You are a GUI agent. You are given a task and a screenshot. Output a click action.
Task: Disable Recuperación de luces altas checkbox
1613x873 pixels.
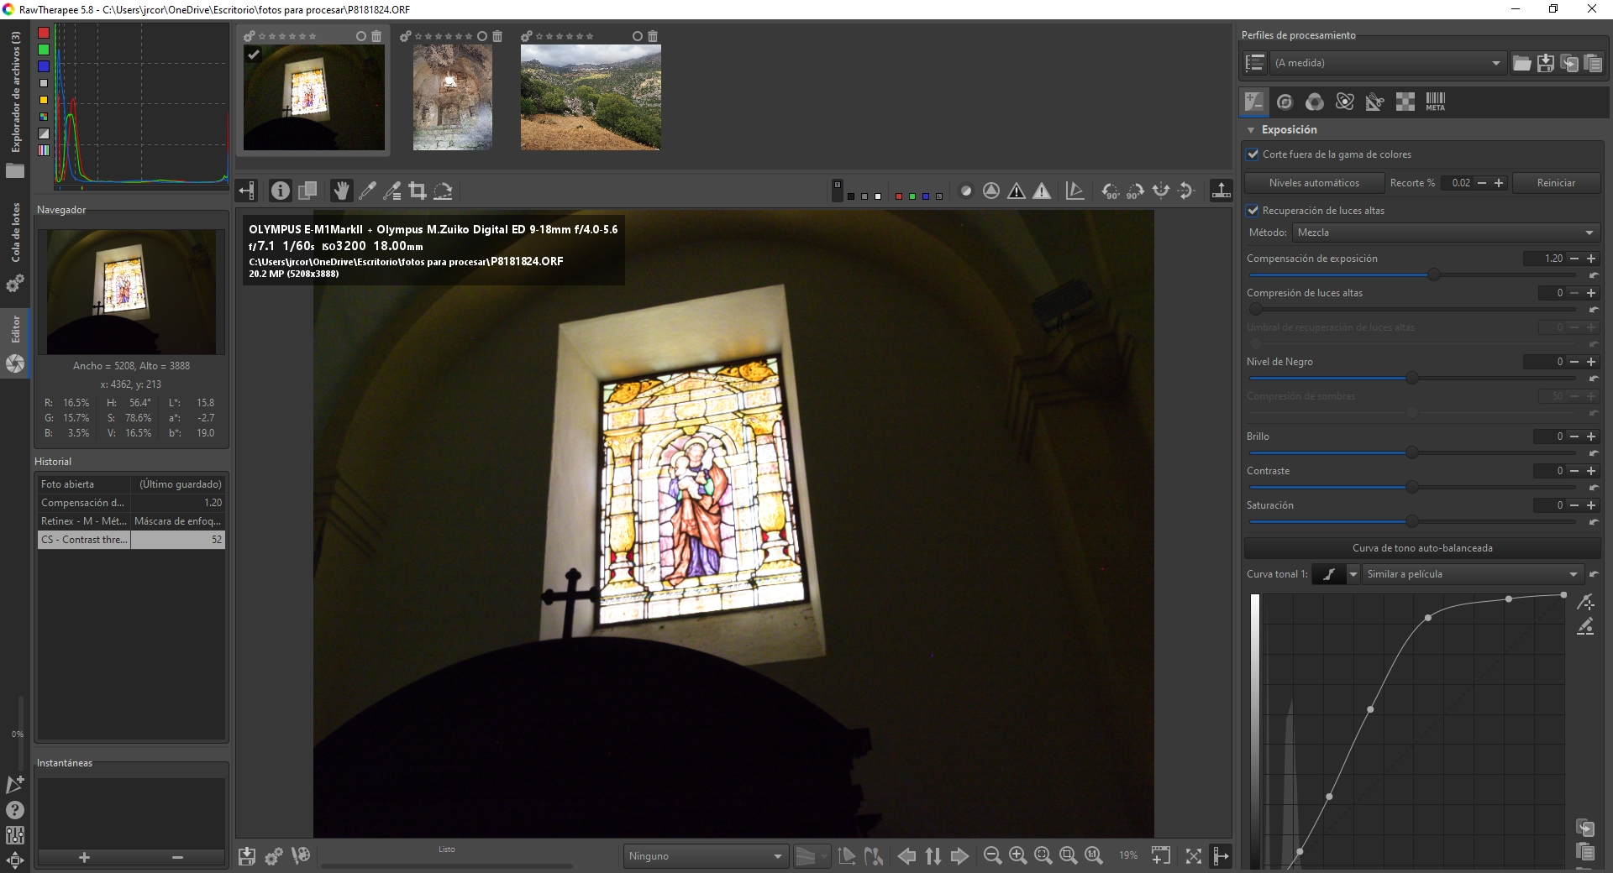1253,211
